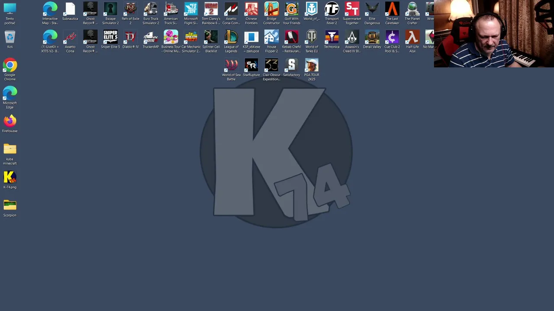The height and width of the screenshot is (311, 554).
Task: Open the kuba minecraft folder
Action: click(x=10, y=154)
